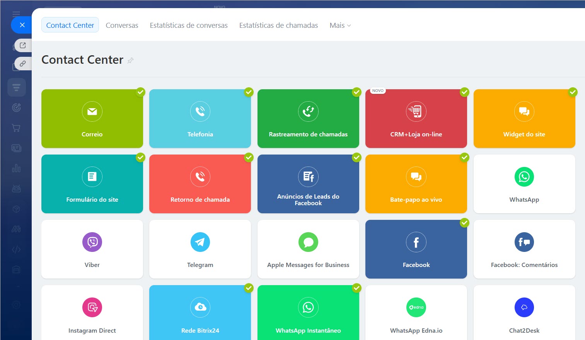Open panel in new window button
Image resolution: width=585 pixels, height=340 pixels.
tap(23, 45)
